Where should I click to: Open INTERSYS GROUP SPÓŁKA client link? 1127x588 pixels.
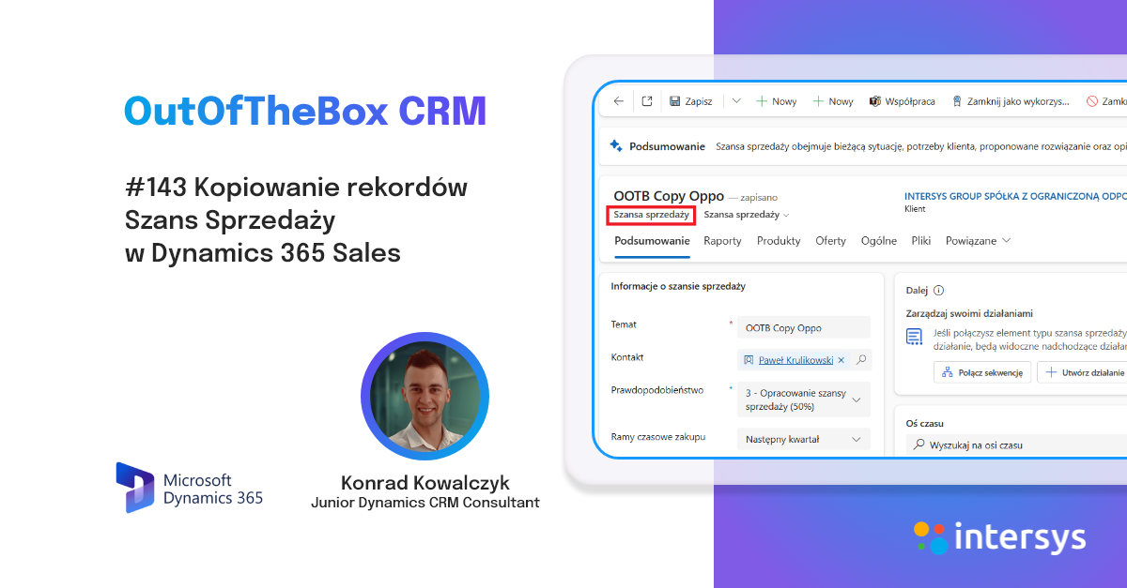click(x=1014, y=197)
